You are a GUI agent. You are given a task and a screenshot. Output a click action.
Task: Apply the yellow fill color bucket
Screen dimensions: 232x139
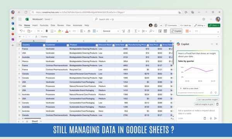click(x=60, y=31)
